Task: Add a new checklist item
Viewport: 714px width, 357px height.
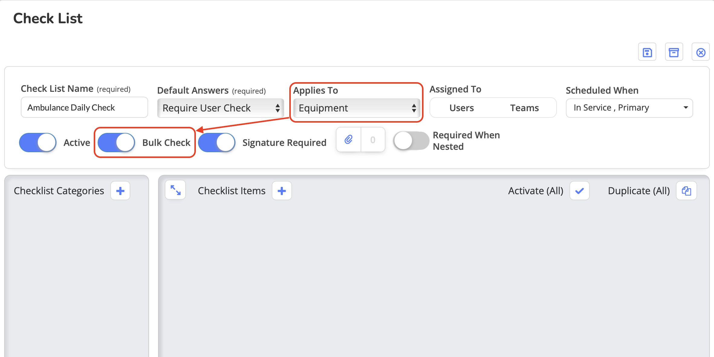Action: click(x=282, y=191)
